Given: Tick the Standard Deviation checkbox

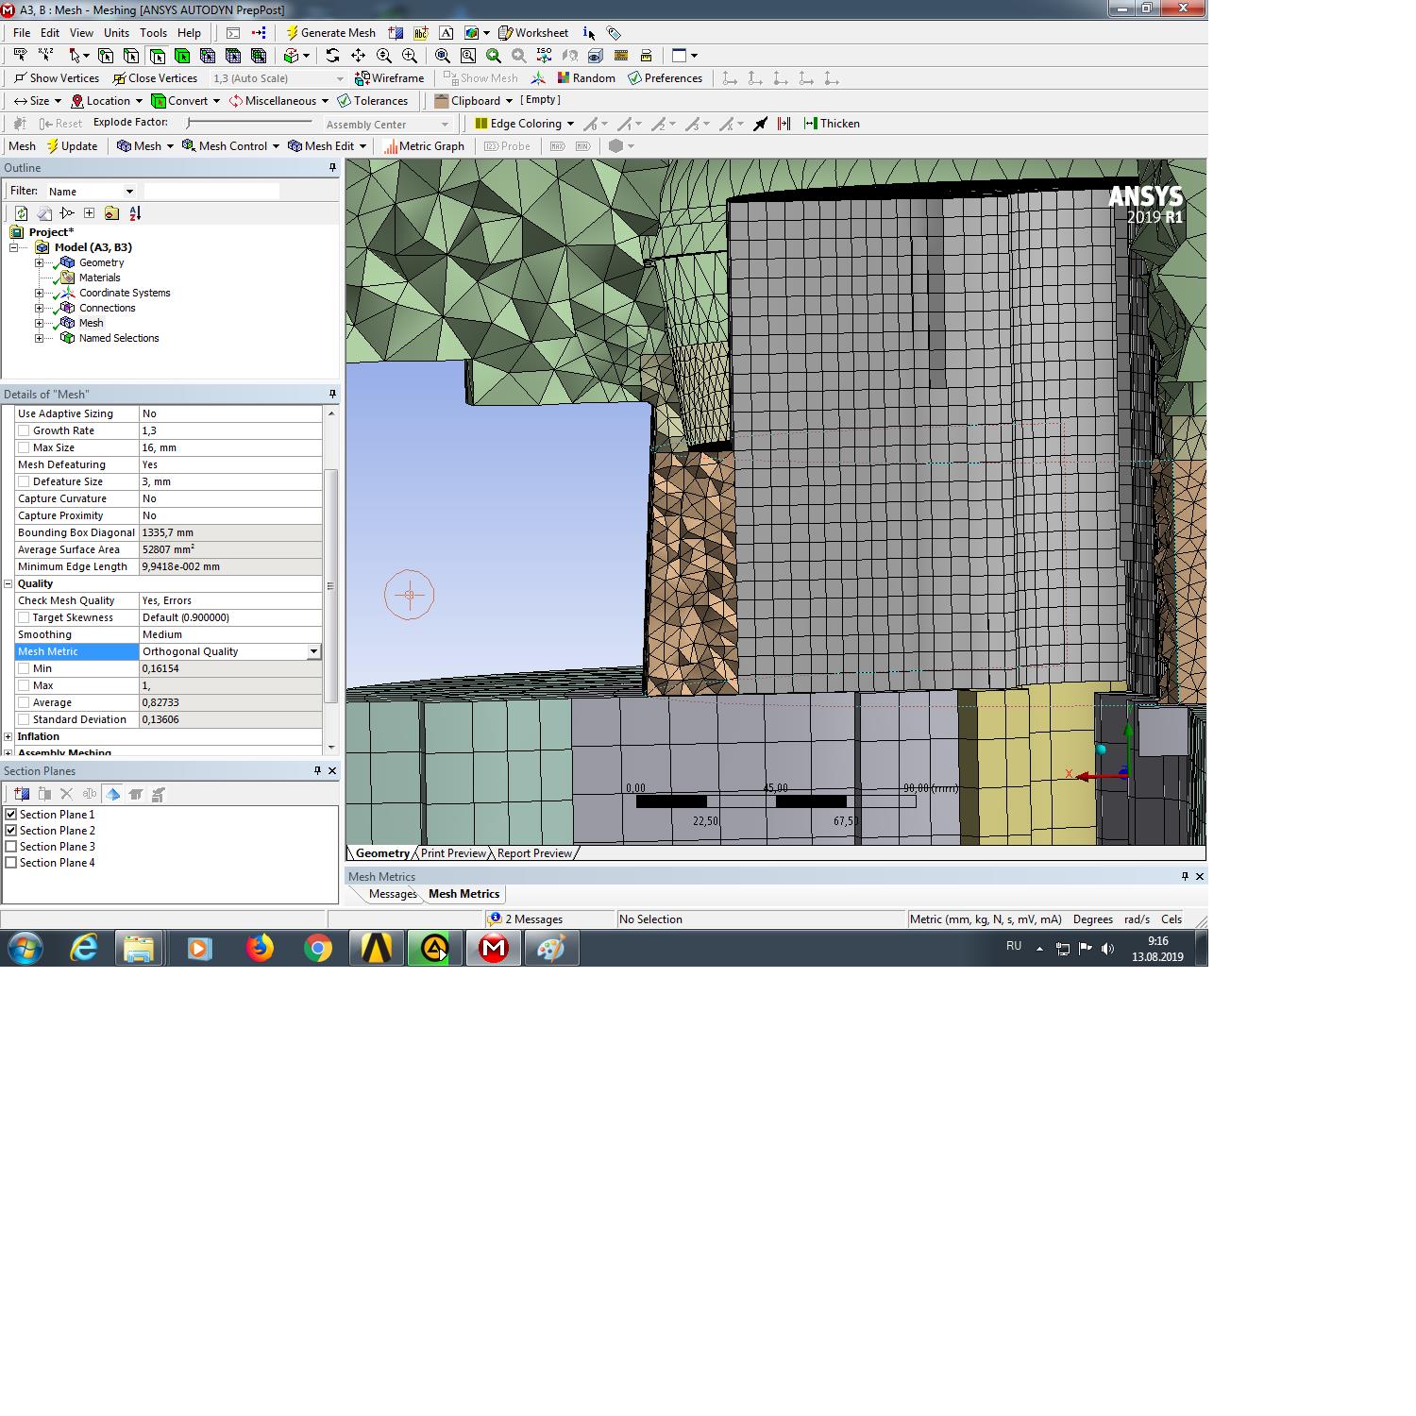Looking at the screenshot, I should pos(24,719).
